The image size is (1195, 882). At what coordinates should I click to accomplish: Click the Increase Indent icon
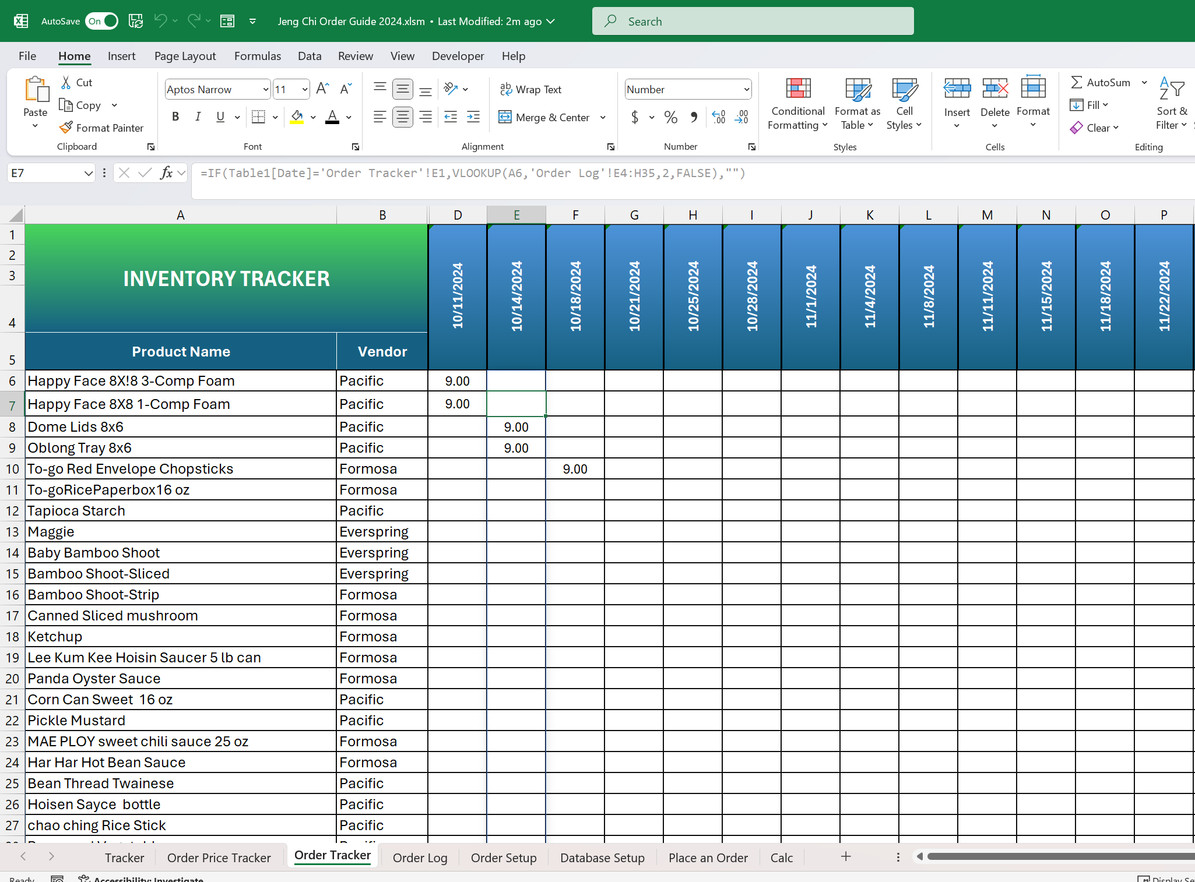[x=473, y=117]
